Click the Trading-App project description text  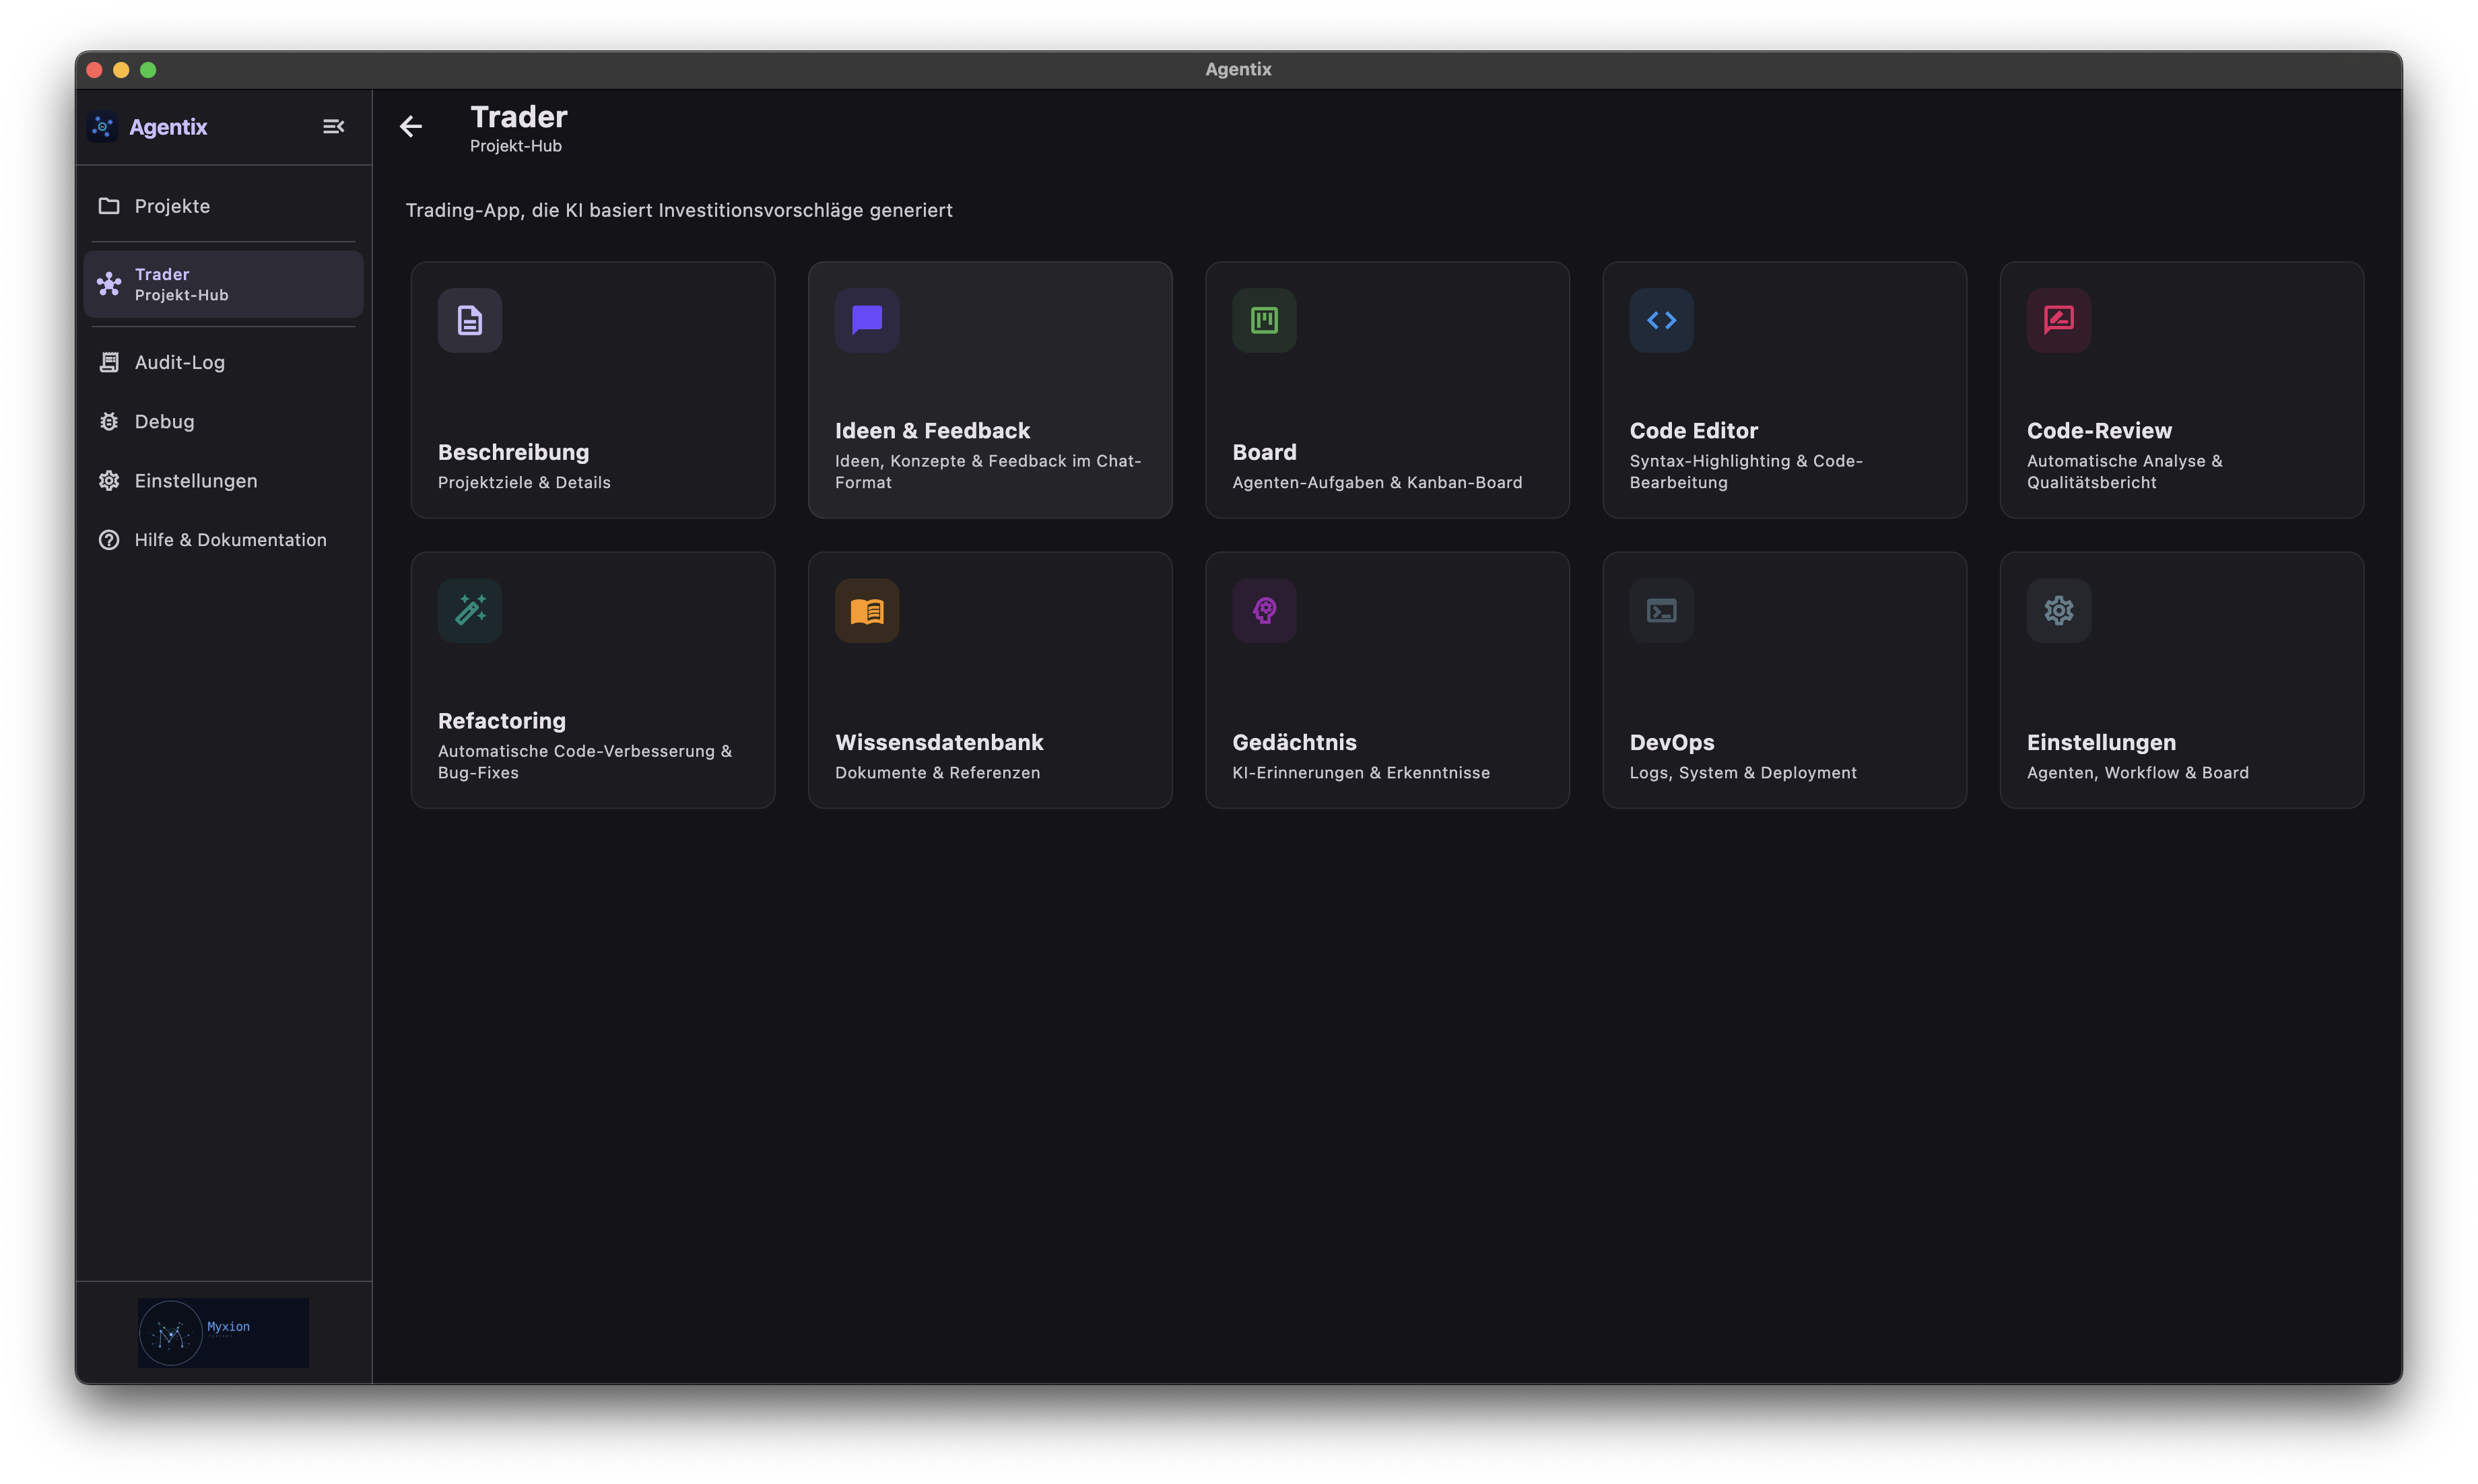coord(678,210)
